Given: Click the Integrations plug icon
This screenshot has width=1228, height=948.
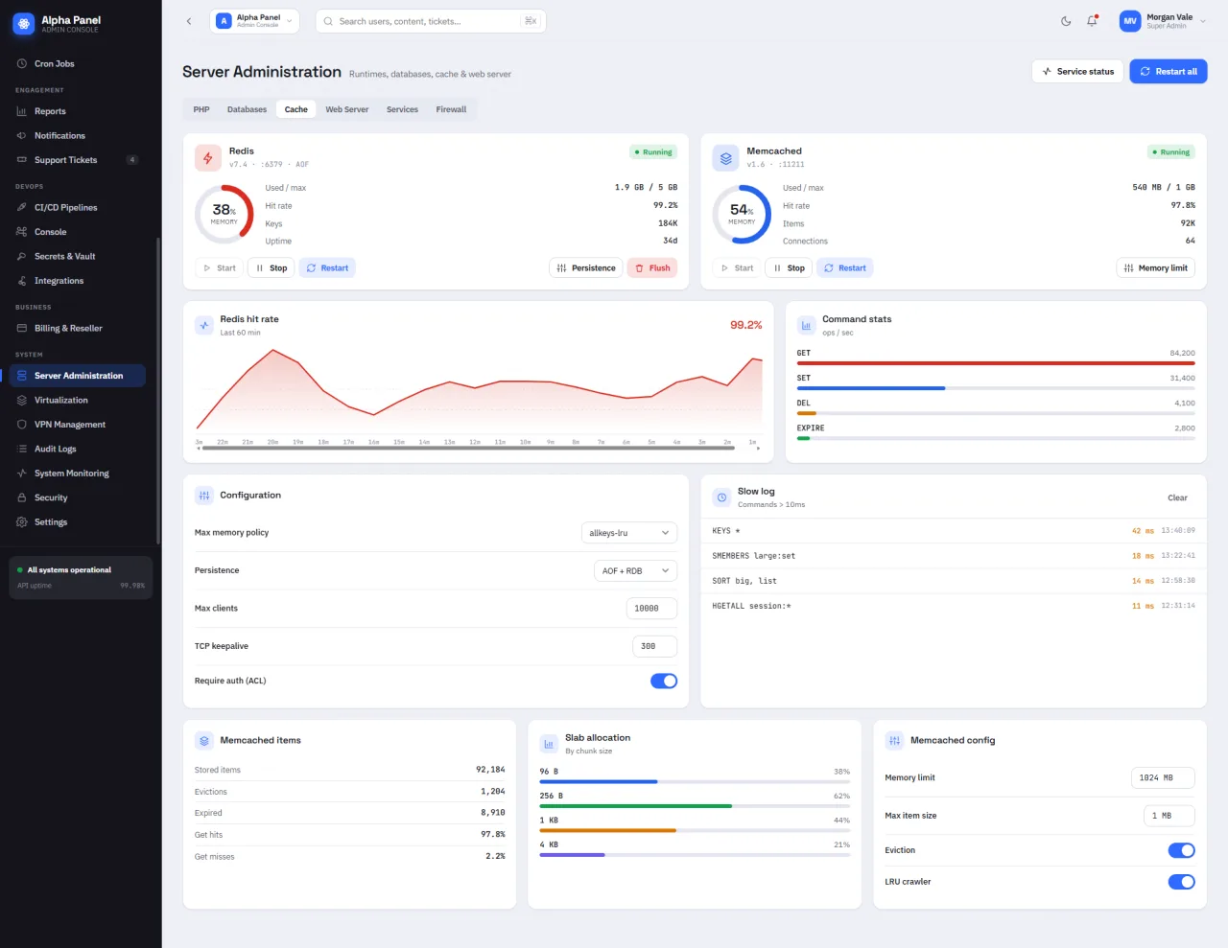Looking at the screenshot, I should 22,281.
